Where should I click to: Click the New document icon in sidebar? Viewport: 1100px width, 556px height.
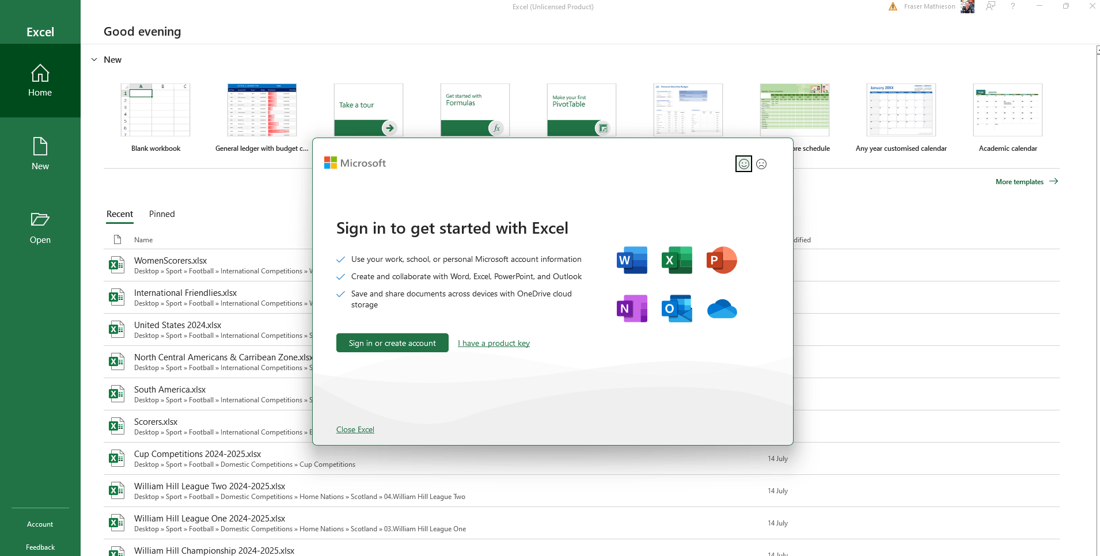[40, 146]
